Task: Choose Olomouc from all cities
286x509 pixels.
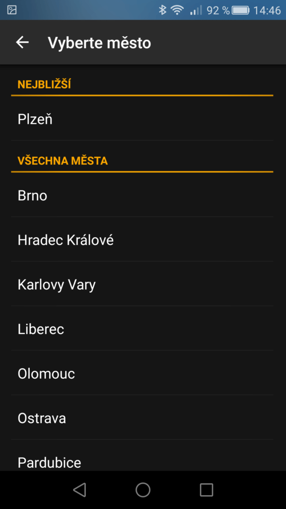Action: click(x=142, y=373)
